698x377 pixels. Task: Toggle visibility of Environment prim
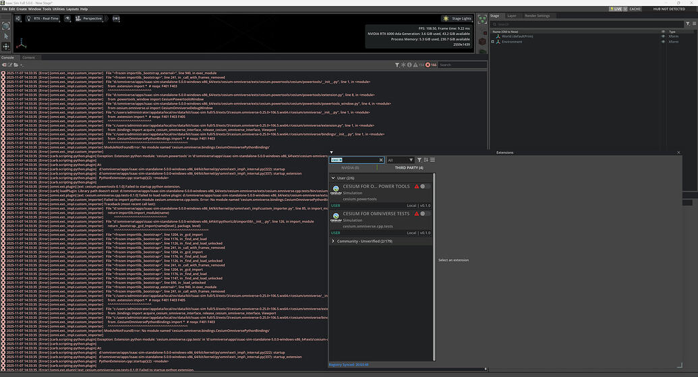(x=663, y=42)
